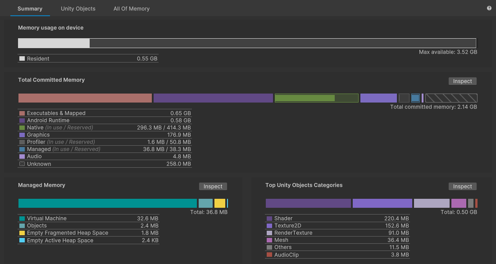
Task: Select the hatched Unknown legend icon
Action: (22, 164)
